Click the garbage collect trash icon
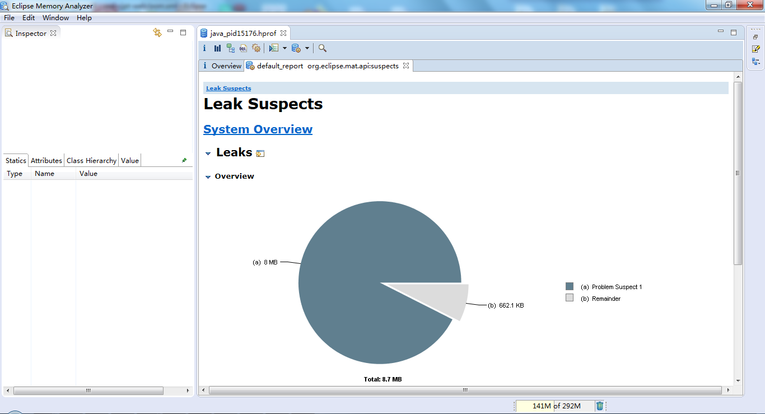 600,406
